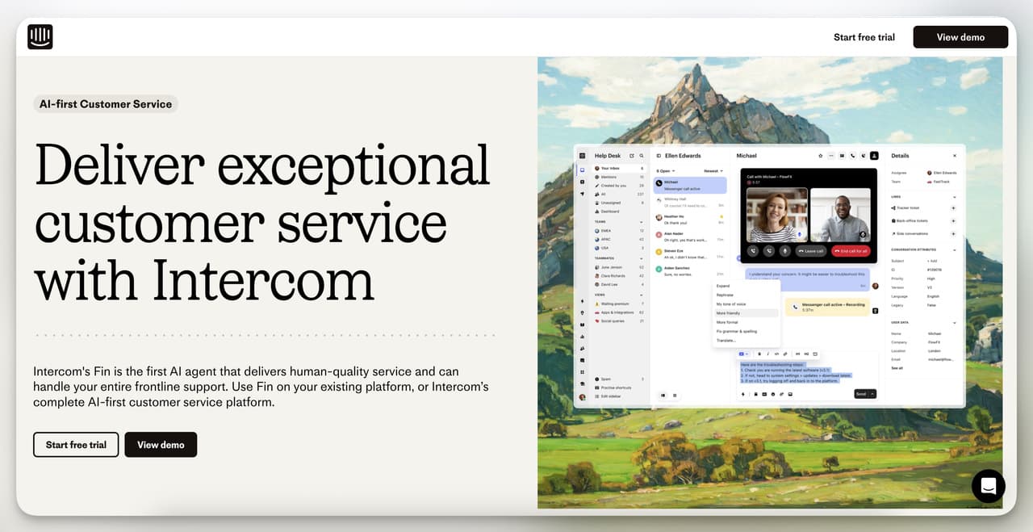The height and width of the screenshot is (532, 1033).
Task: Open Heather Ho's conversation
Action: [x=691, y=220]
